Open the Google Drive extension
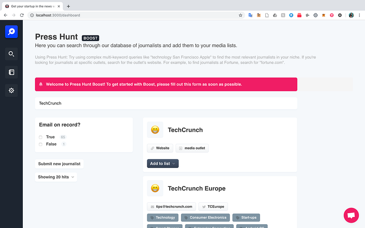This screenshot has width=365, height=228. pyautogui.click(x=275, y=15)
